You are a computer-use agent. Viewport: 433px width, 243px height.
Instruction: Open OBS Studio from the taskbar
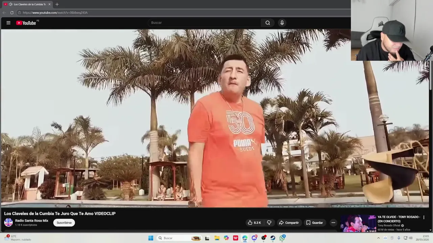pos(264,238)
